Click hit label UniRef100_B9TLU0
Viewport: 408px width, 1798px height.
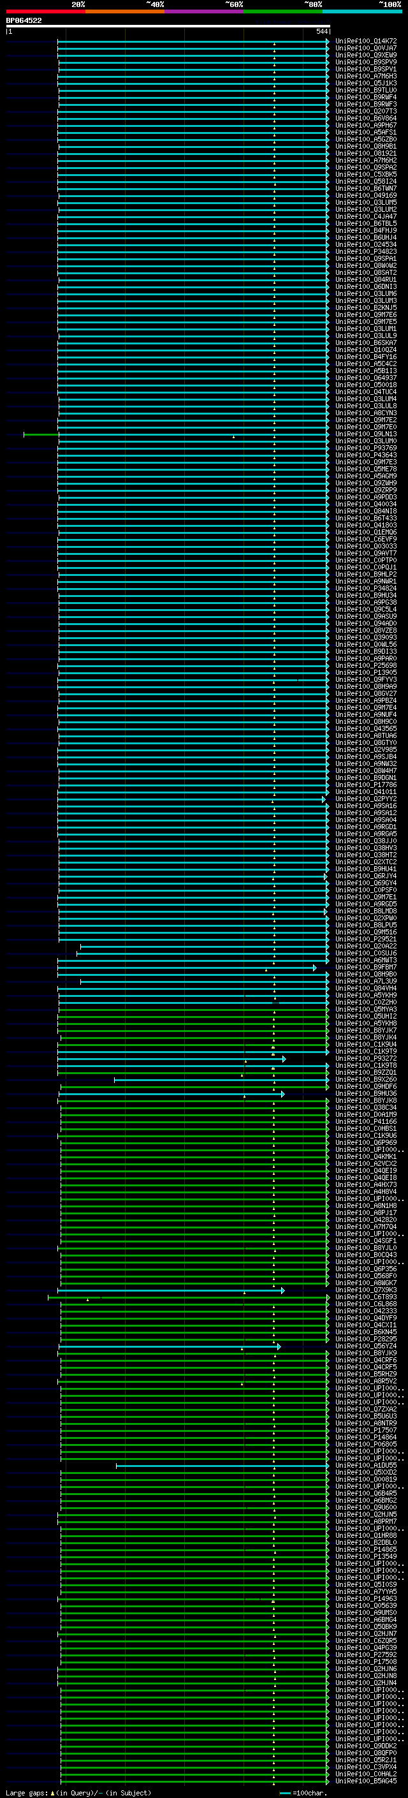366,90
